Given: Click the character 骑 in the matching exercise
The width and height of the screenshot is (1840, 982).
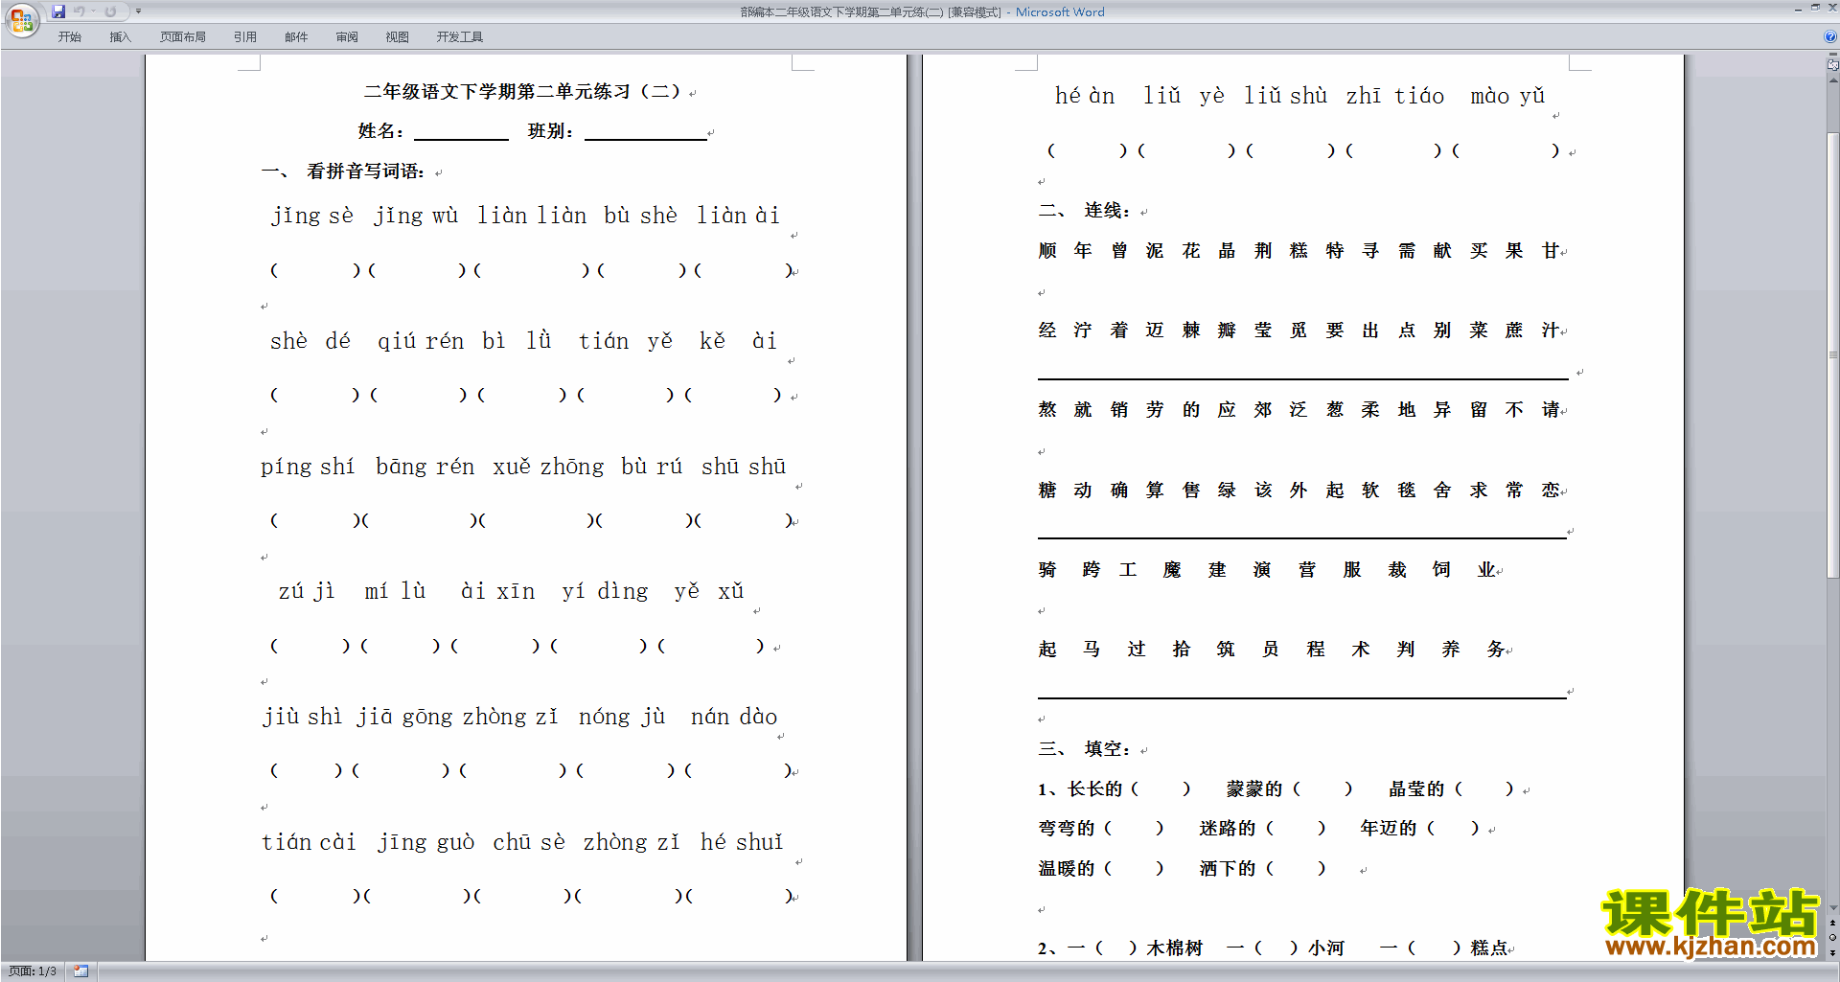Looking at the screenshot, I should [1047, 570].
